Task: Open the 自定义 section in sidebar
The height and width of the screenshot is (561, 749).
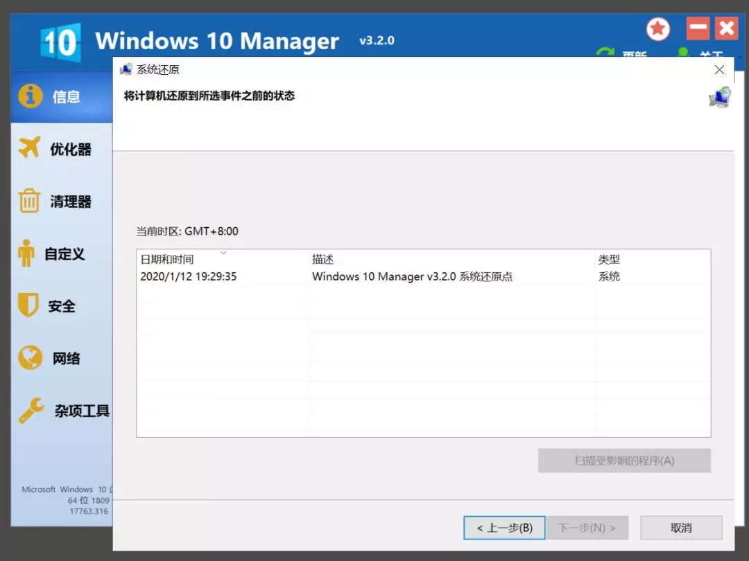Action: click(62, 253)
